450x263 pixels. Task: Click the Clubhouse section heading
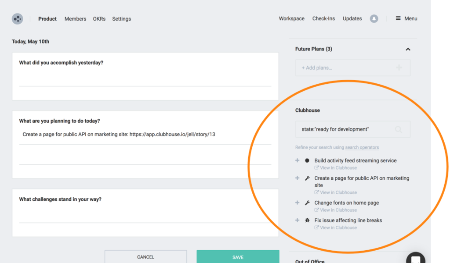pos(307,110)
